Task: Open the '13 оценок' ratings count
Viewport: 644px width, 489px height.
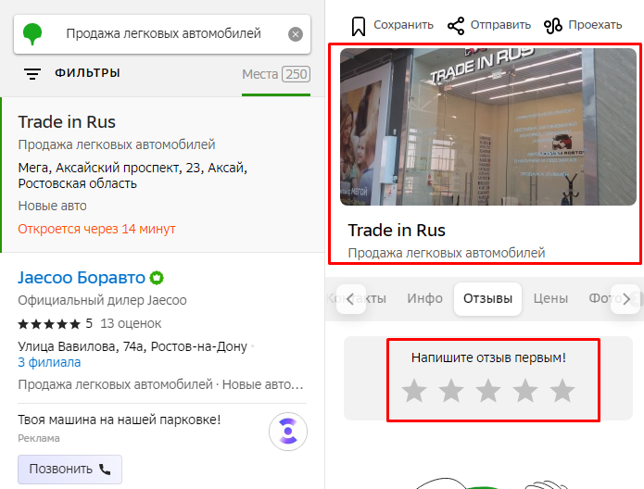Action: [131, 323]
